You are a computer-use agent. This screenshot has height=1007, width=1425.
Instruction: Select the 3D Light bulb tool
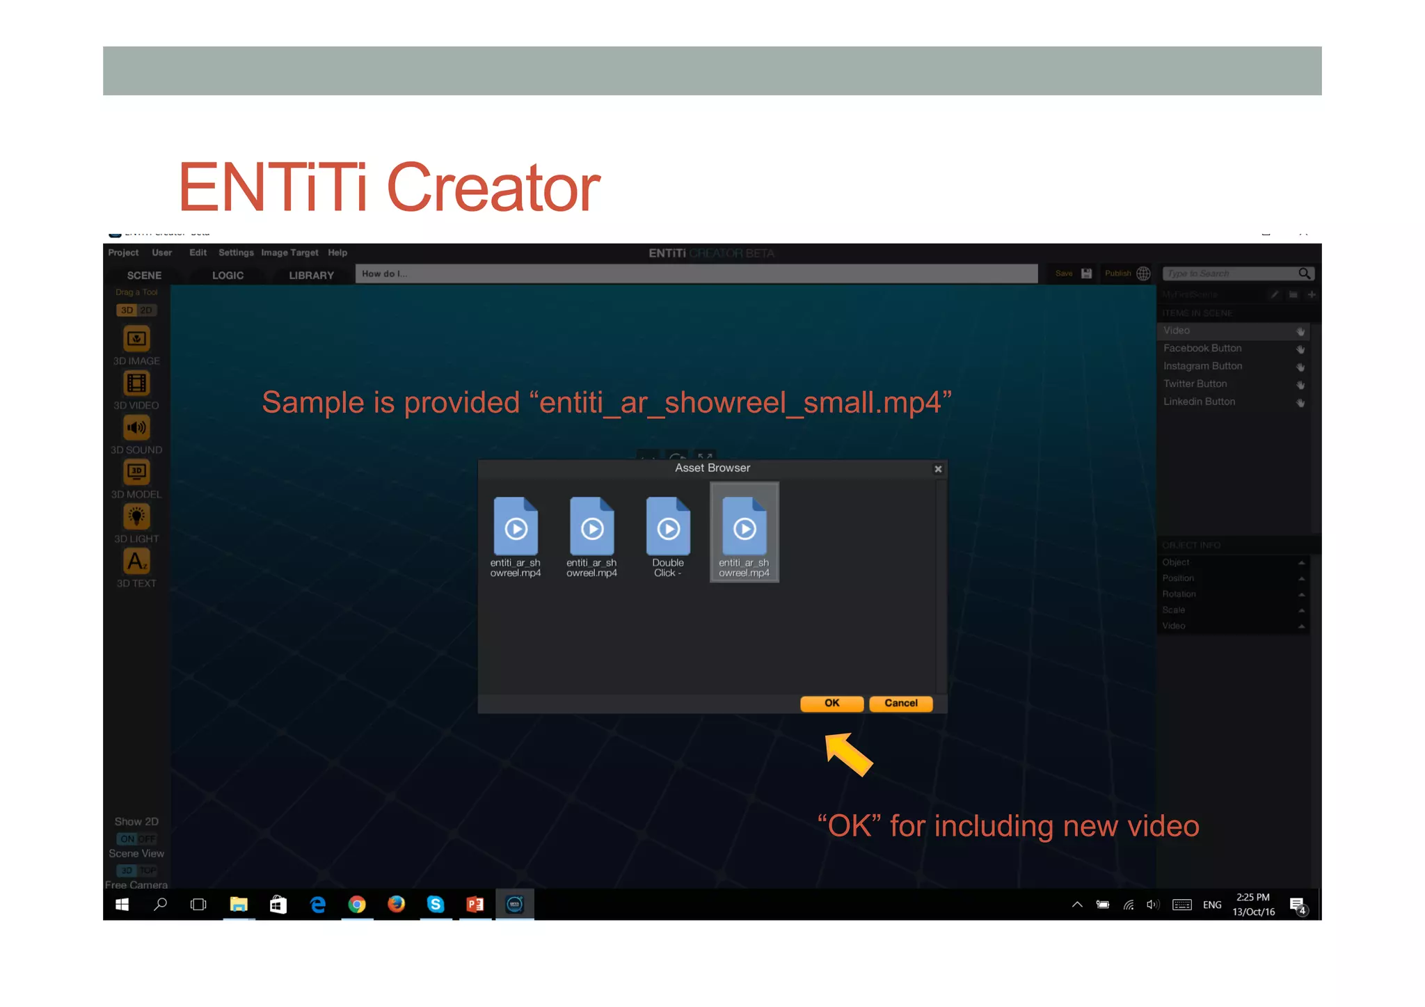click(136, 517)
